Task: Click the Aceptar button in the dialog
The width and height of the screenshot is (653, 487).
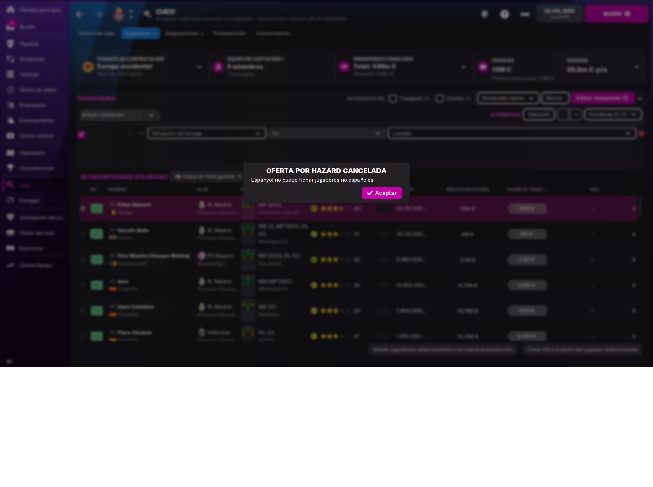Action: [382, 193]
